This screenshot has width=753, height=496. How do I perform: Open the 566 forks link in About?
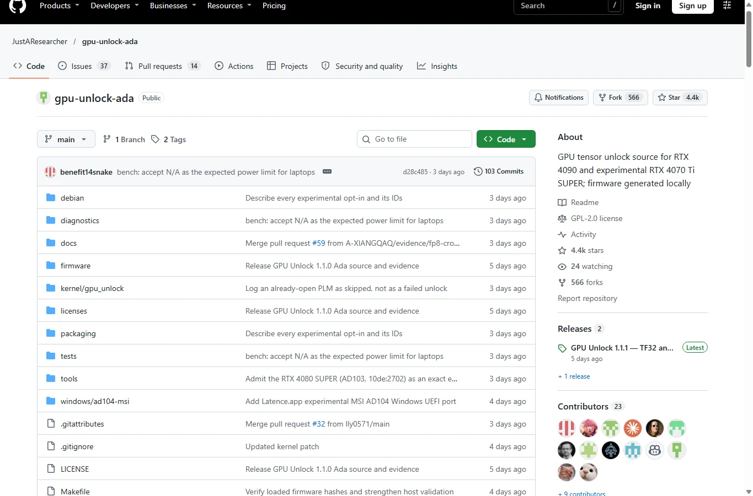pos(580,282)
